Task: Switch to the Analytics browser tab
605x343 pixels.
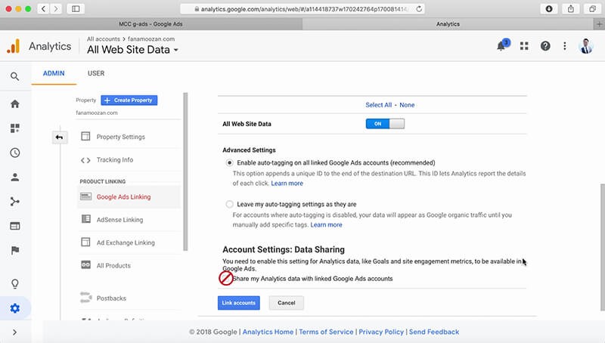Action: coord(448,24)
